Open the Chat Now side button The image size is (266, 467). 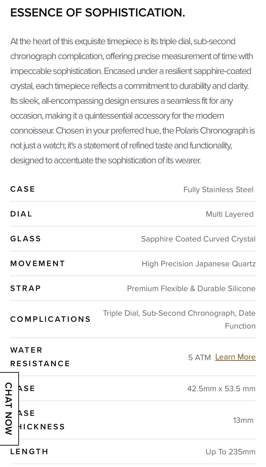pos(9,409)
